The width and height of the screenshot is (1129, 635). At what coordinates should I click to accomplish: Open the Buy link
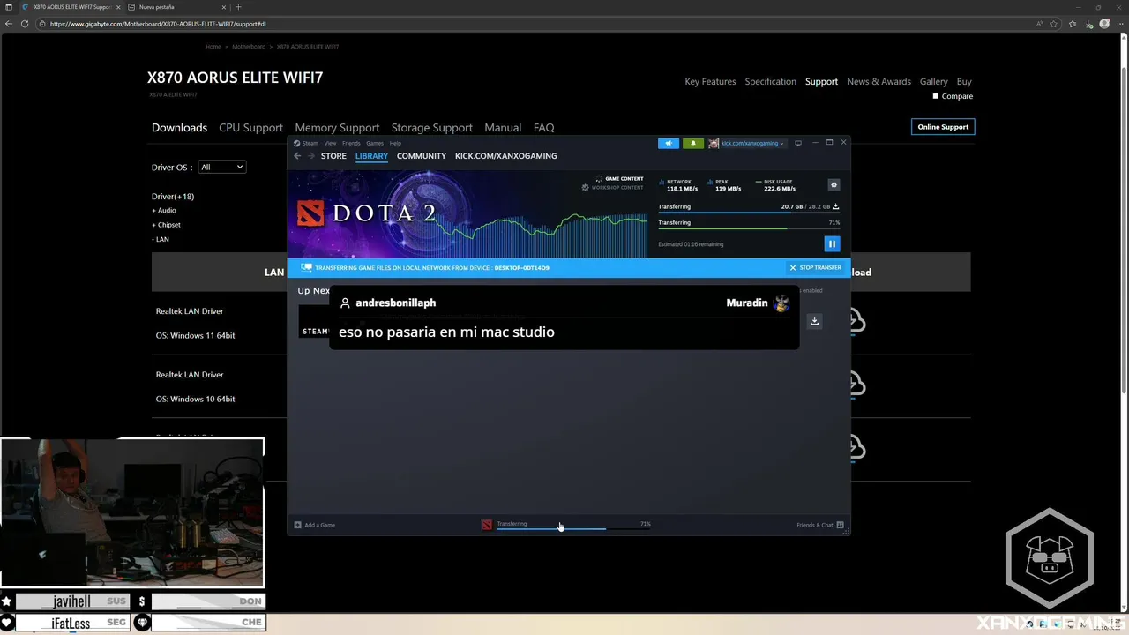964,81
